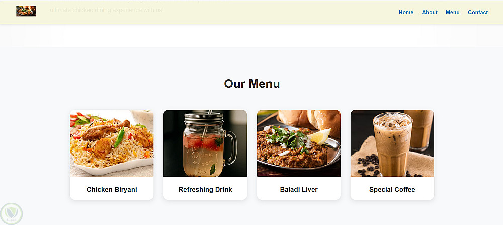Click the coffee beans beside the glass
Screen dimensions: 503x225
368,164
